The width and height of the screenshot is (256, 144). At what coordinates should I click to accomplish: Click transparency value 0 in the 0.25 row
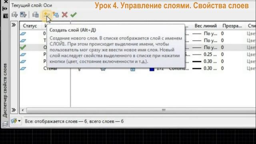tap(222, 54)
